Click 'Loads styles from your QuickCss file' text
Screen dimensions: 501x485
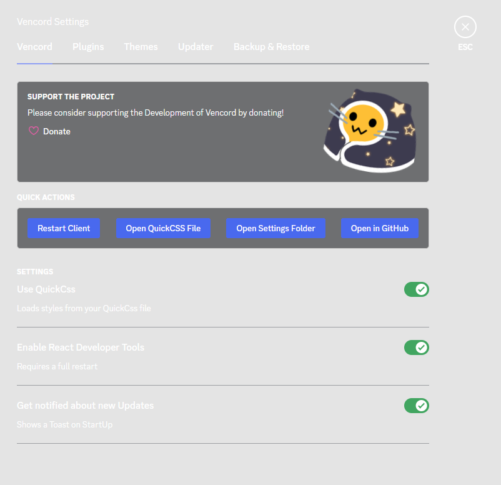[84, 308]
